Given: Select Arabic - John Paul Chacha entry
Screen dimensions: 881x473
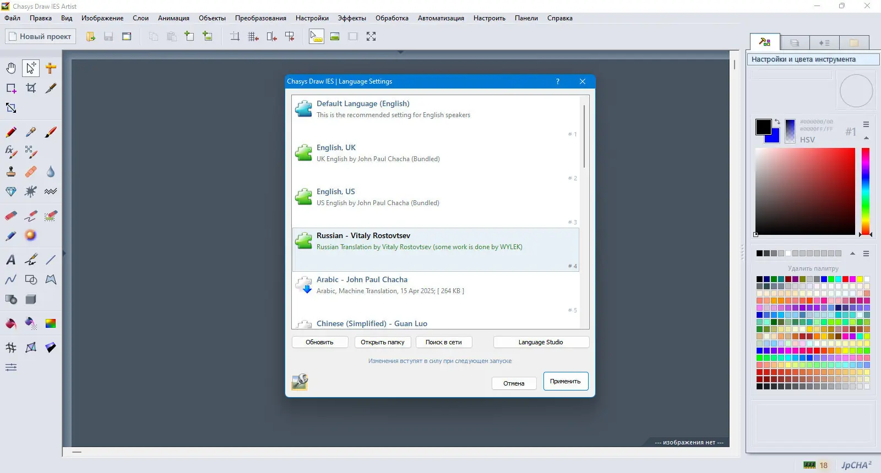Looking at the screenshot, I should pos(436,294).
